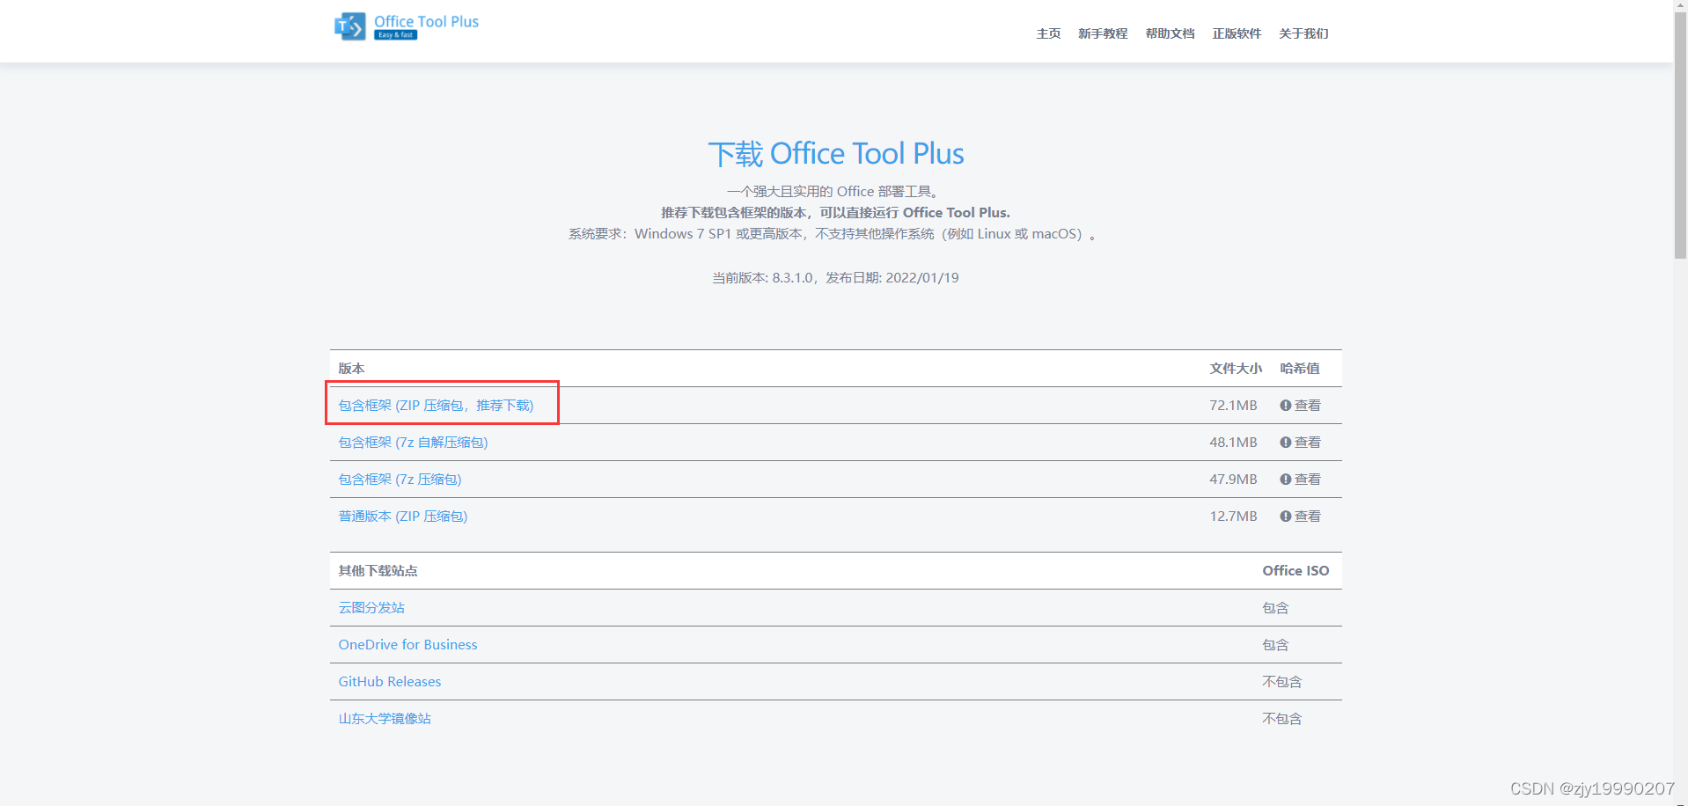The width and height of the screenshot is (1688, 806).
Task: Open the GitHub Releases link
Action: (390, 682)
